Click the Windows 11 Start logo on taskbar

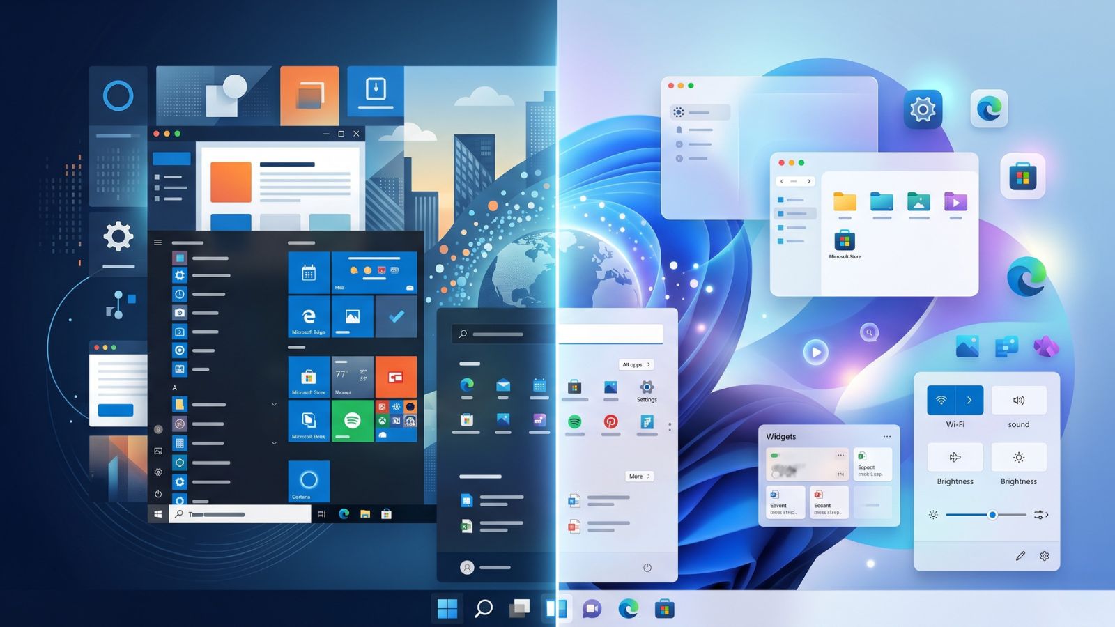(x=447, y=609)
